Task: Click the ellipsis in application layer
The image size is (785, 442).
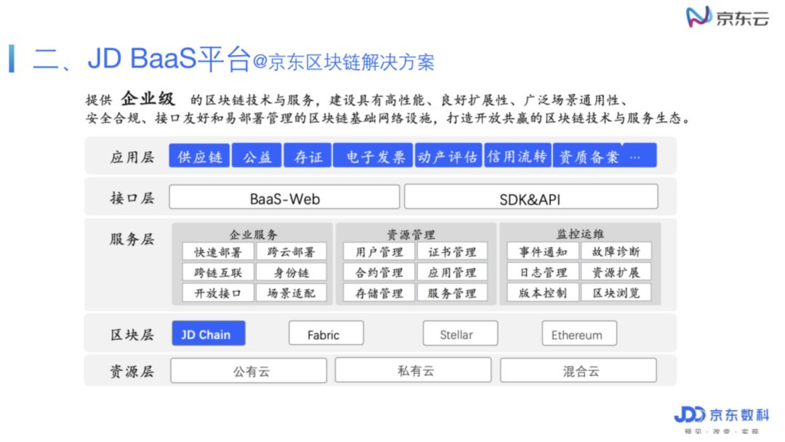Action: pos(635,157)
